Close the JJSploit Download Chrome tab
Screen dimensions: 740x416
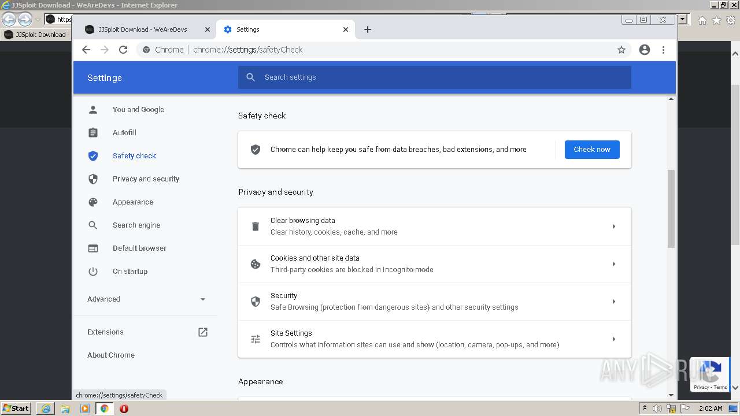pos(208,29)
